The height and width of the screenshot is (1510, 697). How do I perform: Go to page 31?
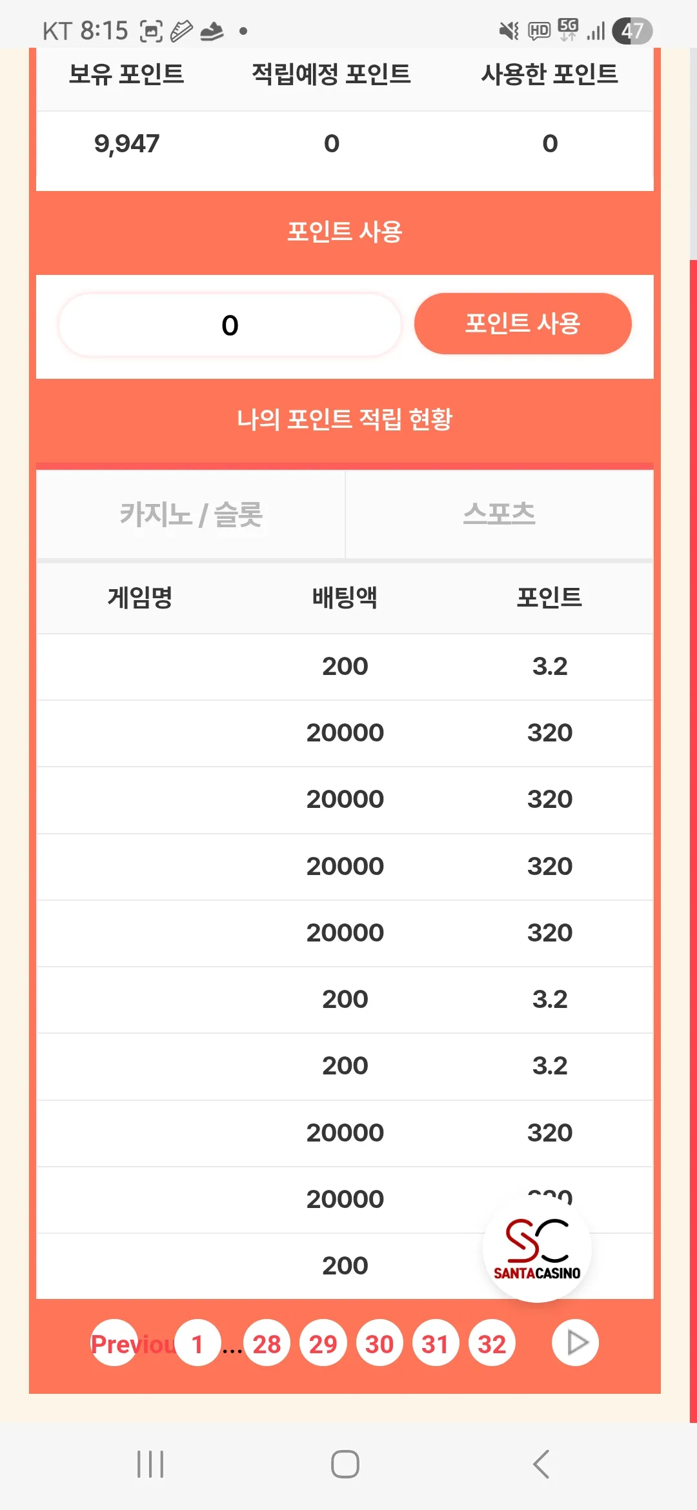(436, 1343)
